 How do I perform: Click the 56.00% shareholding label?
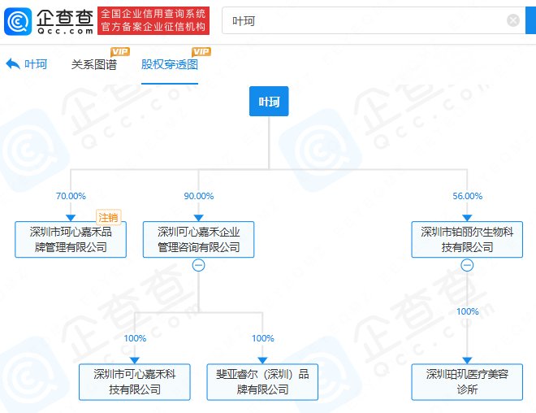pos(467,196)
